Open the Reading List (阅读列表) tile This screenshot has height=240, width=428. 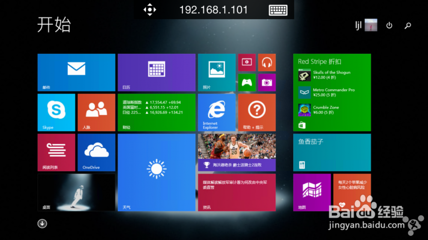56,152
